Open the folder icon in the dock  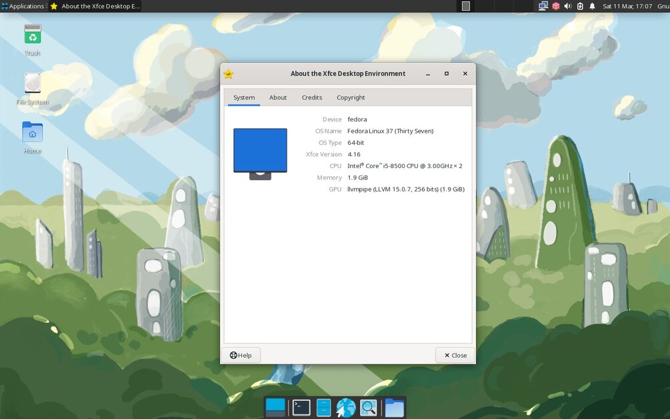[x=395, y=408]
